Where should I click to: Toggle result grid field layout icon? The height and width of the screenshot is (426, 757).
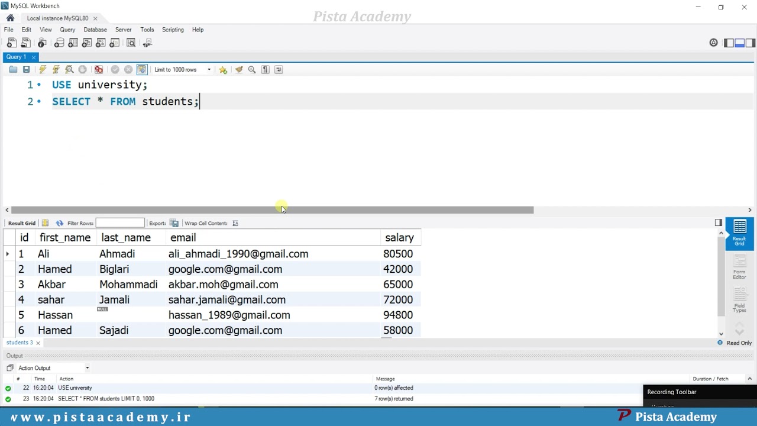[x=45, y=223]
